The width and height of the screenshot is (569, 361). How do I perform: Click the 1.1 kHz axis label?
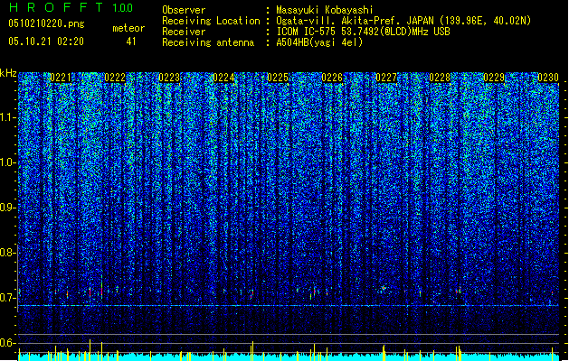click(8, 117)
